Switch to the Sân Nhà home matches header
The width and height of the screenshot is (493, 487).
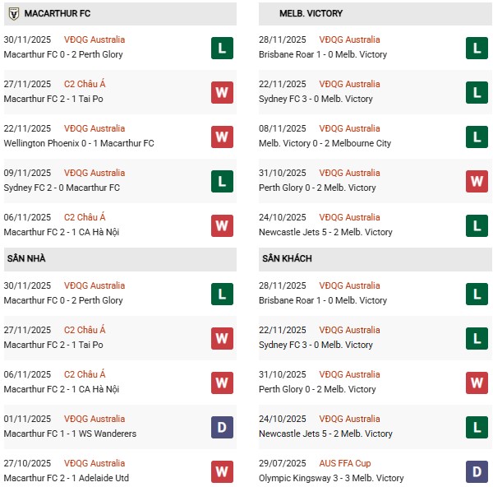pos(27,259)
